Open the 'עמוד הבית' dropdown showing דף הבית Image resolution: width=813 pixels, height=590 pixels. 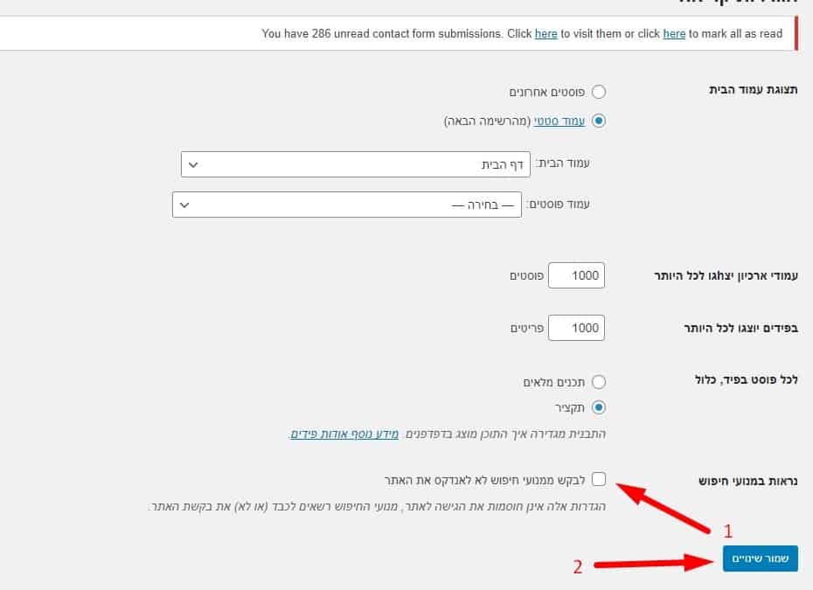pyautogui.click(x=355, y=164)
